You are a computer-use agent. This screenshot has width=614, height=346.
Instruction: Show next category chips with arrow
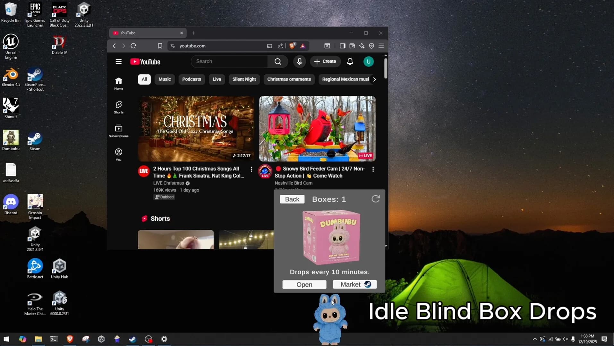[374, 79]
